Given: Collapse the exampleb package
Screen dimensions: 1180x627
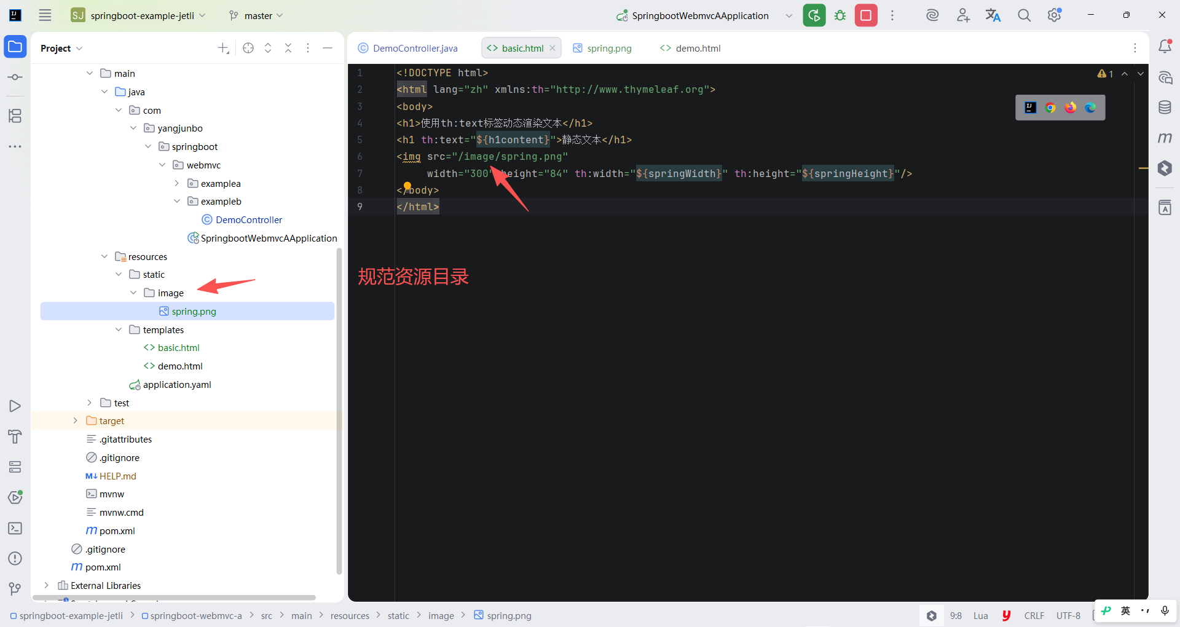Looking at the screenshot, I should (176, 201).
